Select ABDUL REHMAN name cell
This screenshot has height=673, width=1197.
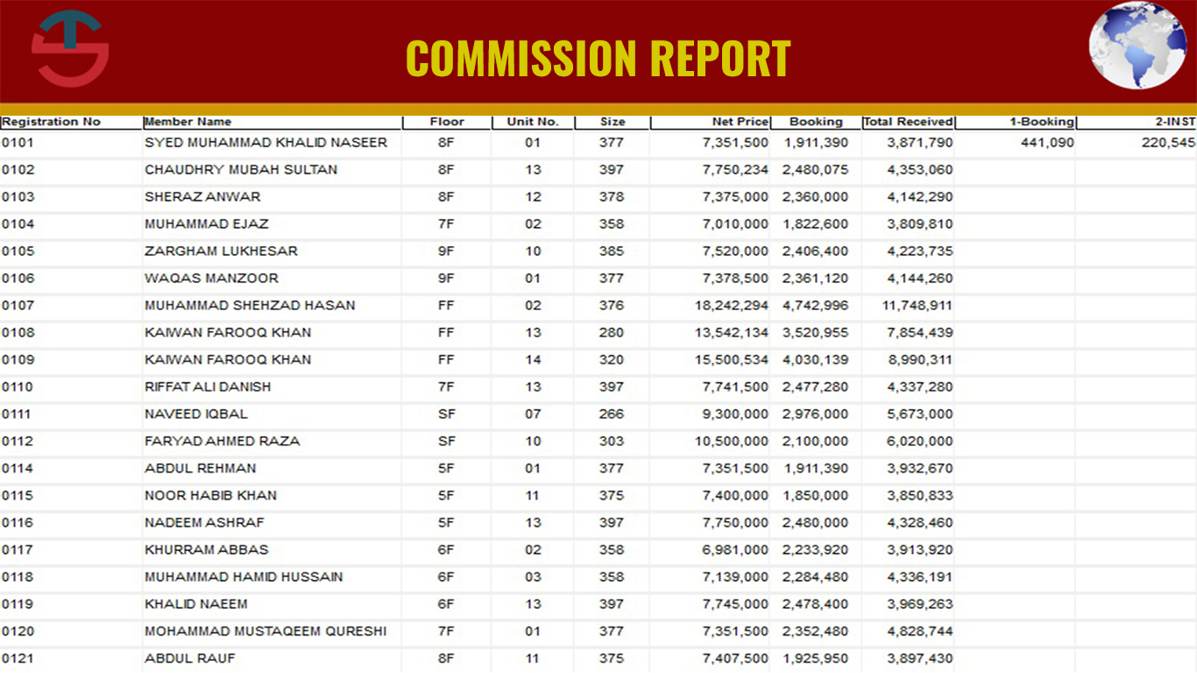pyautogui.click(x=201, y=468)
